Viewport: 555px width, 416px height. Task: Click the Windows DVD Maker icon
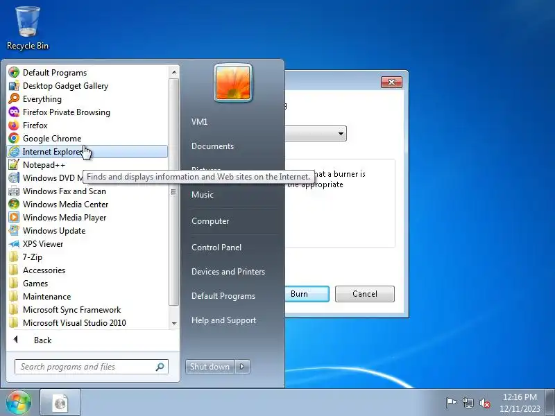[x=14, y=178]
